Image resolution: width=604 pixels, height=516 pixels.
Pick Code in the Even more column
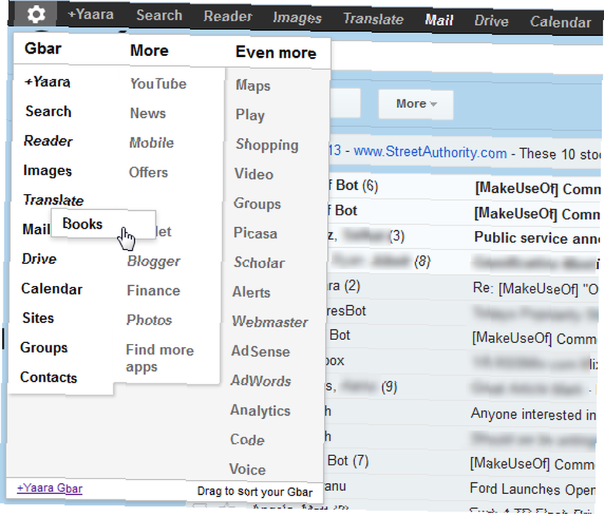247,440
